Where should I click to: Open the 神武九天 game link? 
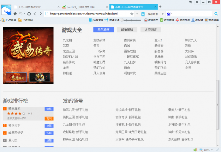click(x=191, y=40)
